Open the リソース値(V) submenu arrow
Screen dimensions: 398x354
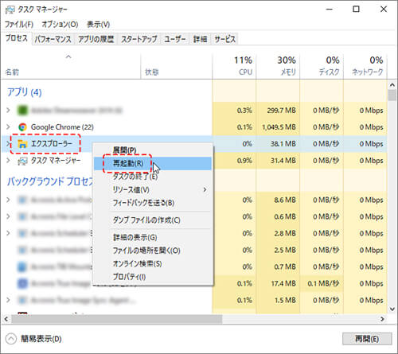(205, 189)
